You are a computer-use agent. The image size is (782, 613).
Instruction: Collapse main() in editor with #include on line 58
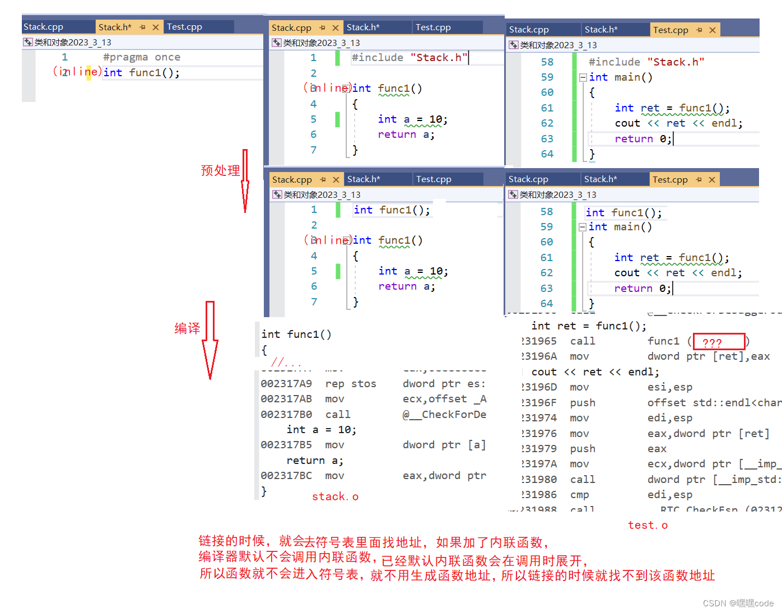click(x=583, y=77)
